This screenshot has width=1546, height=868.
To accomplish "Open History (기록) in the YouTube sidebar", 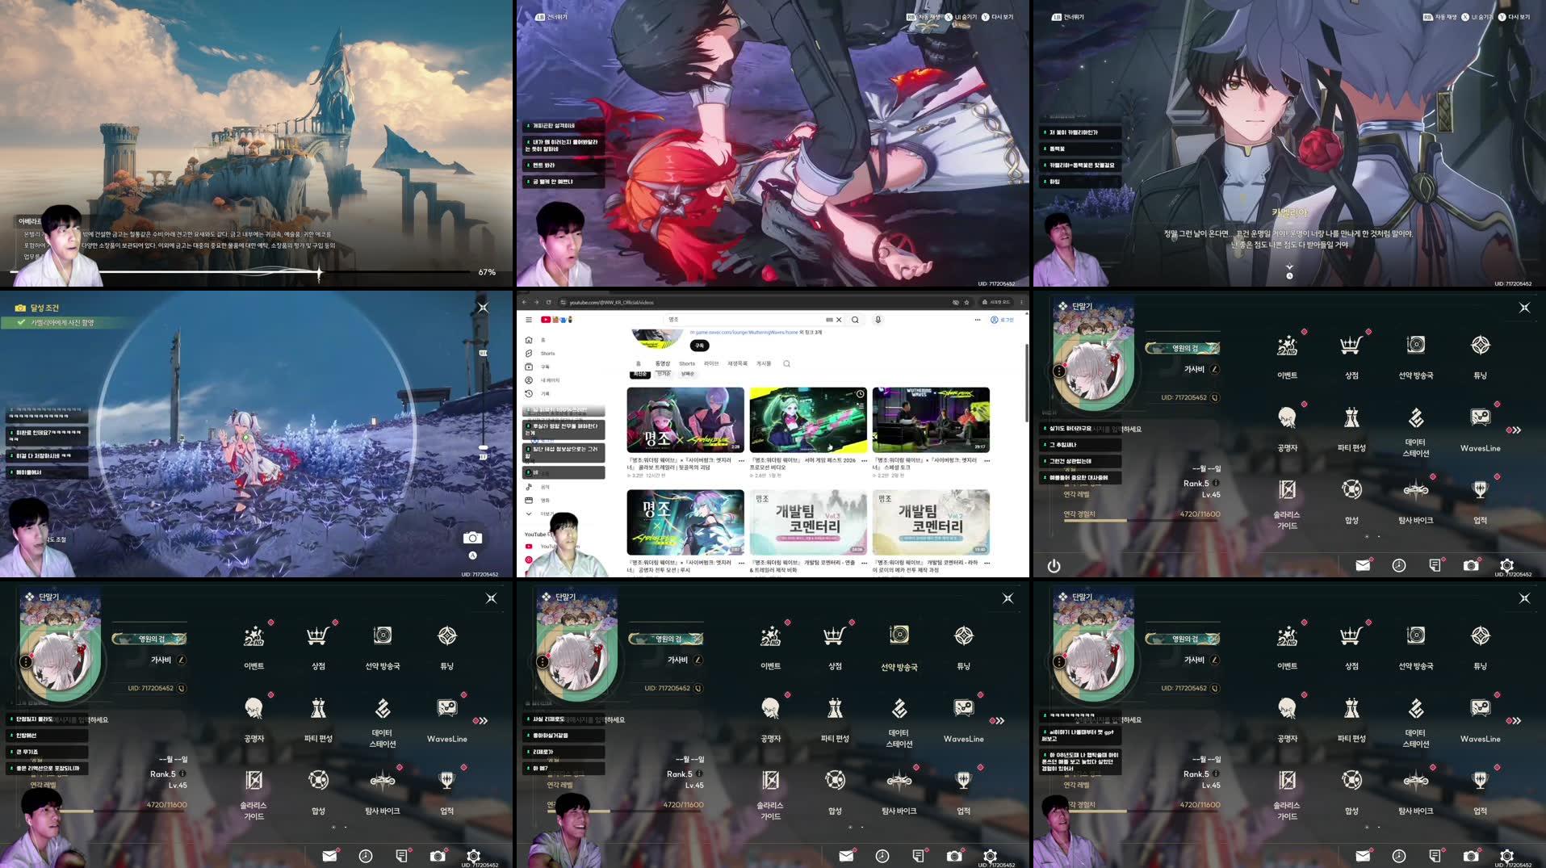I will point(536,393).
